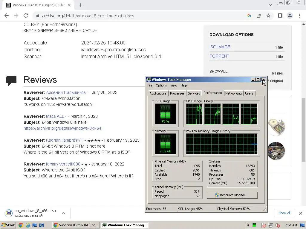306x229 pixels.
Task: Click the Up Time value 0:00:12:19
Action: pos(247,179)
